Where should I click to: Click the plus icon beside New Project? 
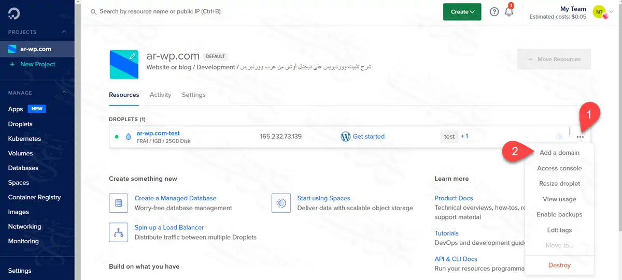click(x=12, y=64)
